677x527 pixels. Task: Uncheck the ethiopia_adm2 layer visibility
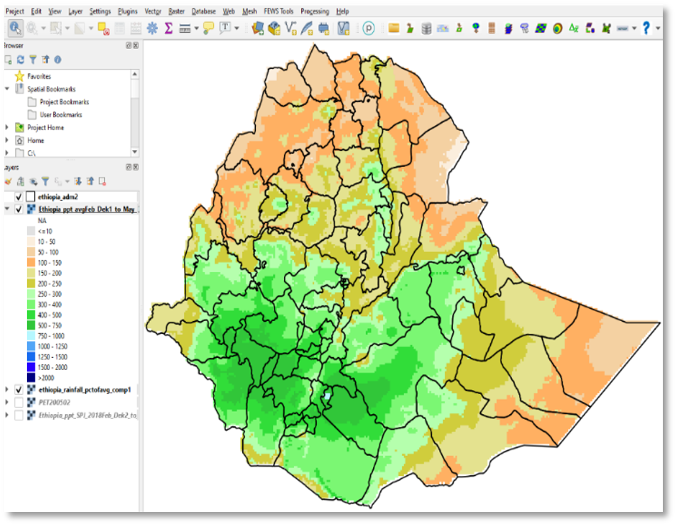click(18, 197)
